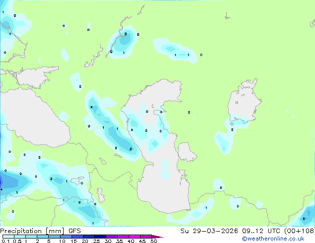The height and width of the screenshot is (243, 315).
Task: Click the 0.5–1 mm legend swatch
Action: click(x=20, y=237)
